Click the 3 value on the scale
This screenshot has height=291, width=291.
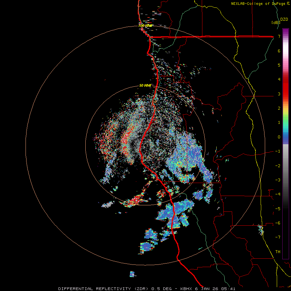coord(279,94)
